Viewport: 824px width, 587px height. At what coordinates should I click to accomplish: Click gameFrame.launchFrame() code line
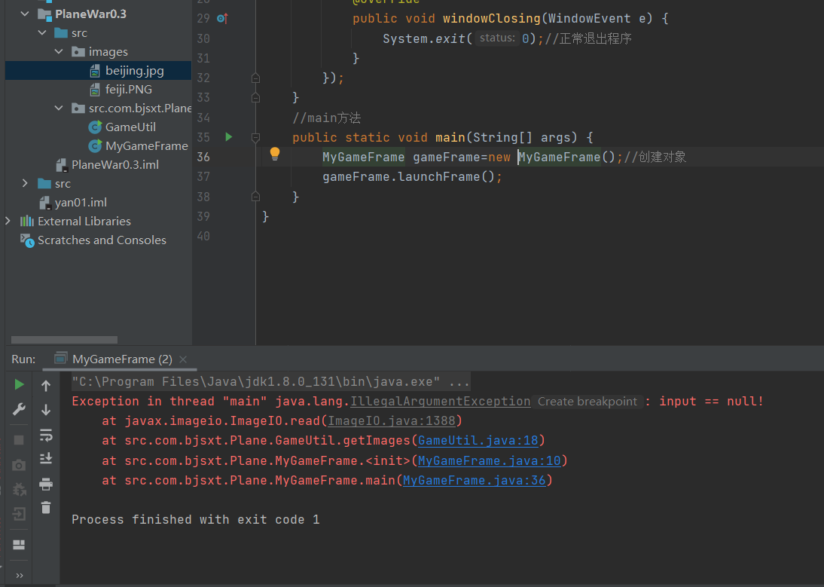[x=412, y=177]
